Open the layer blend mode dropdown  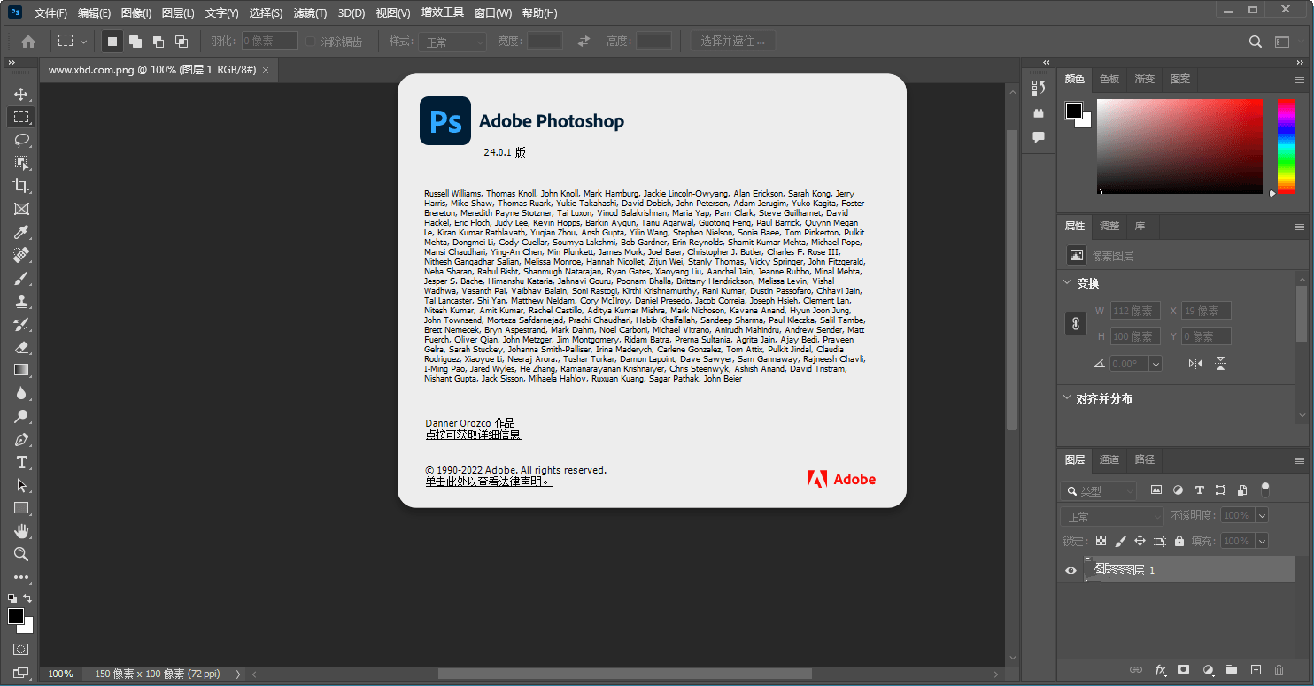[1112, 516]
